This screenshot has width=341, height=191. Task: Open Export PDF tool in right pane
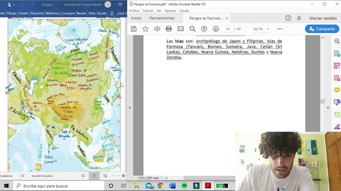tap(337, 54)
